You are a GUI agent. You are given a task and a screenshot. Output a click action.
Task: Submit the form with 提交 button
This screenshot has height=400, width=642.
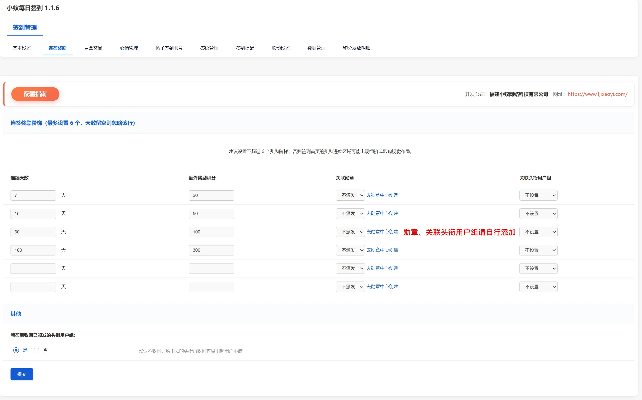coord(22,374)
